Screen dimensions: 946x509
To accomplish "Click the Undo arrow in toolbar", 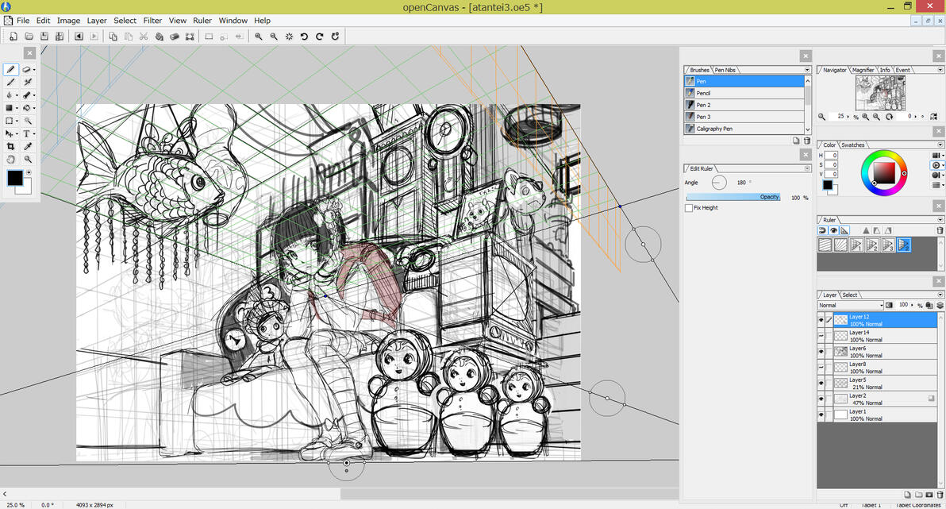I will pos(304,37).
